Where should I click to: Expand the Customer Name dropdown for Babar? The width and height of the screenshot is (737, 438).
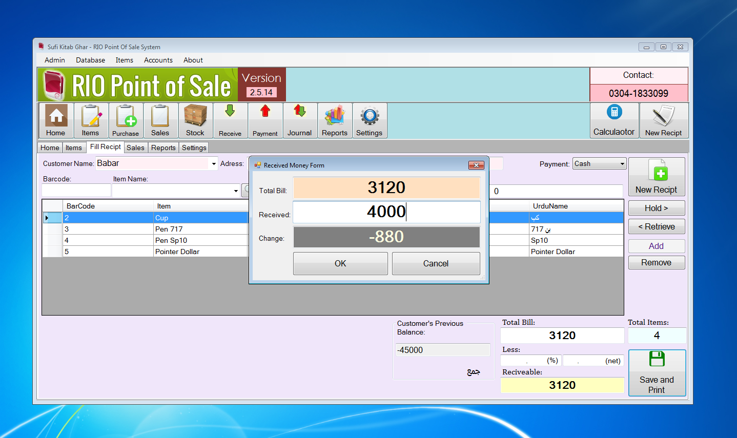tap(213, 163)
